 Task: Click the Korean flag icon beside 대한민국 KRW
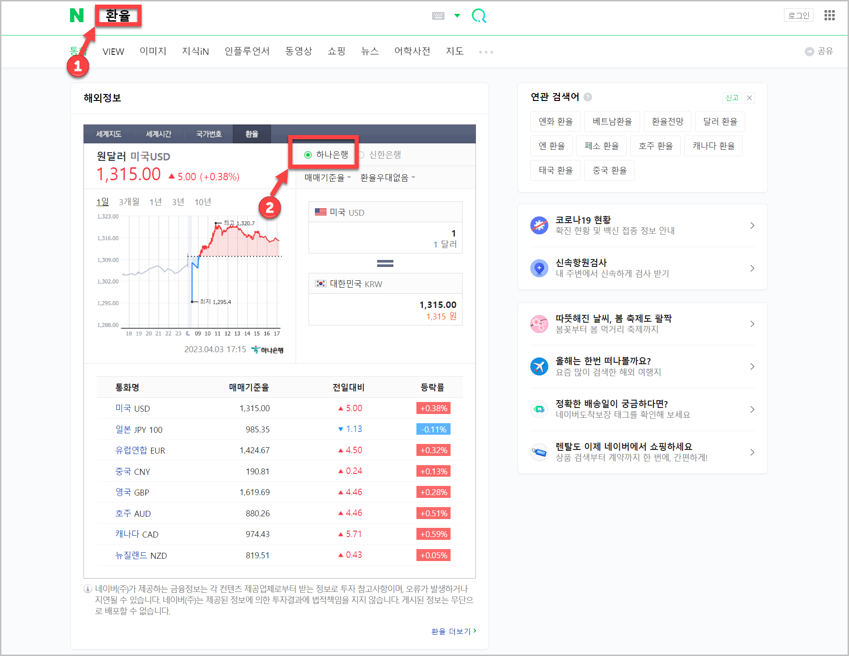click(x=321, y=284)
